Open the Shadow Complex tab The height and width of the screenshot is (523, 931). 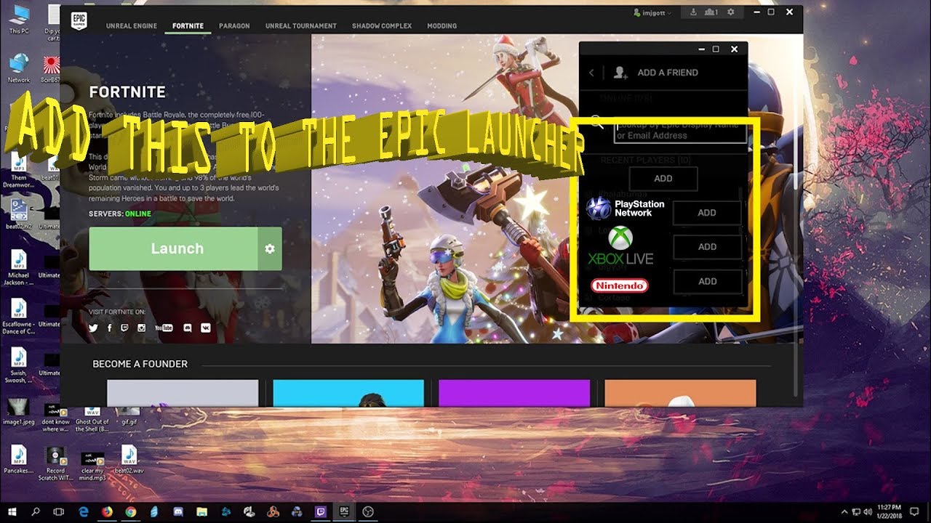(382, 26)
